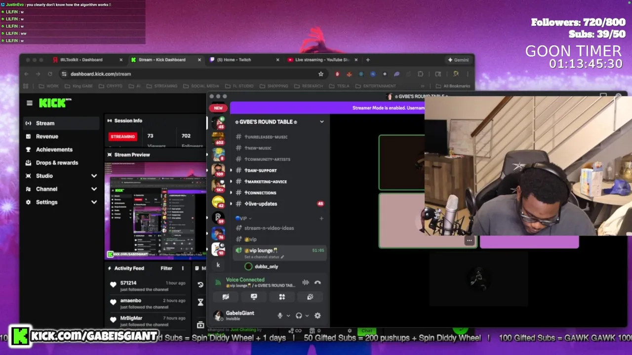Viewport: 632px width, 355px height.
Task: Create a channel with the VIP plus icon
Action: click(x=321, y=218)
